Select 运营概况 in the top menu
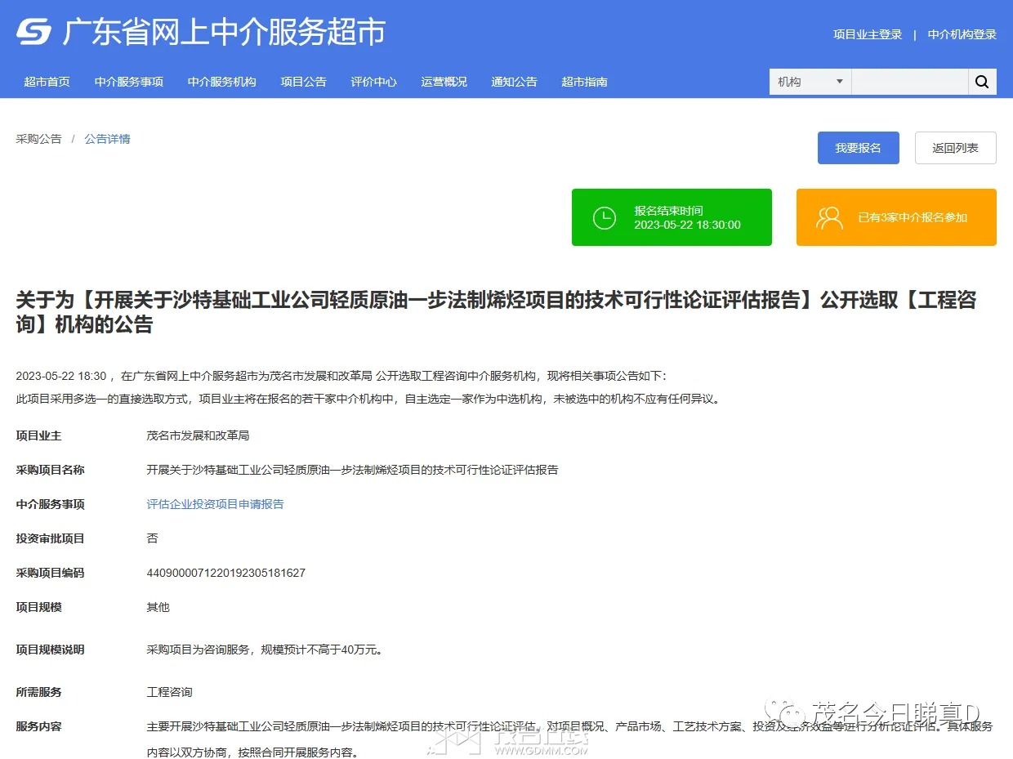1013x759 pixels. 444,82
